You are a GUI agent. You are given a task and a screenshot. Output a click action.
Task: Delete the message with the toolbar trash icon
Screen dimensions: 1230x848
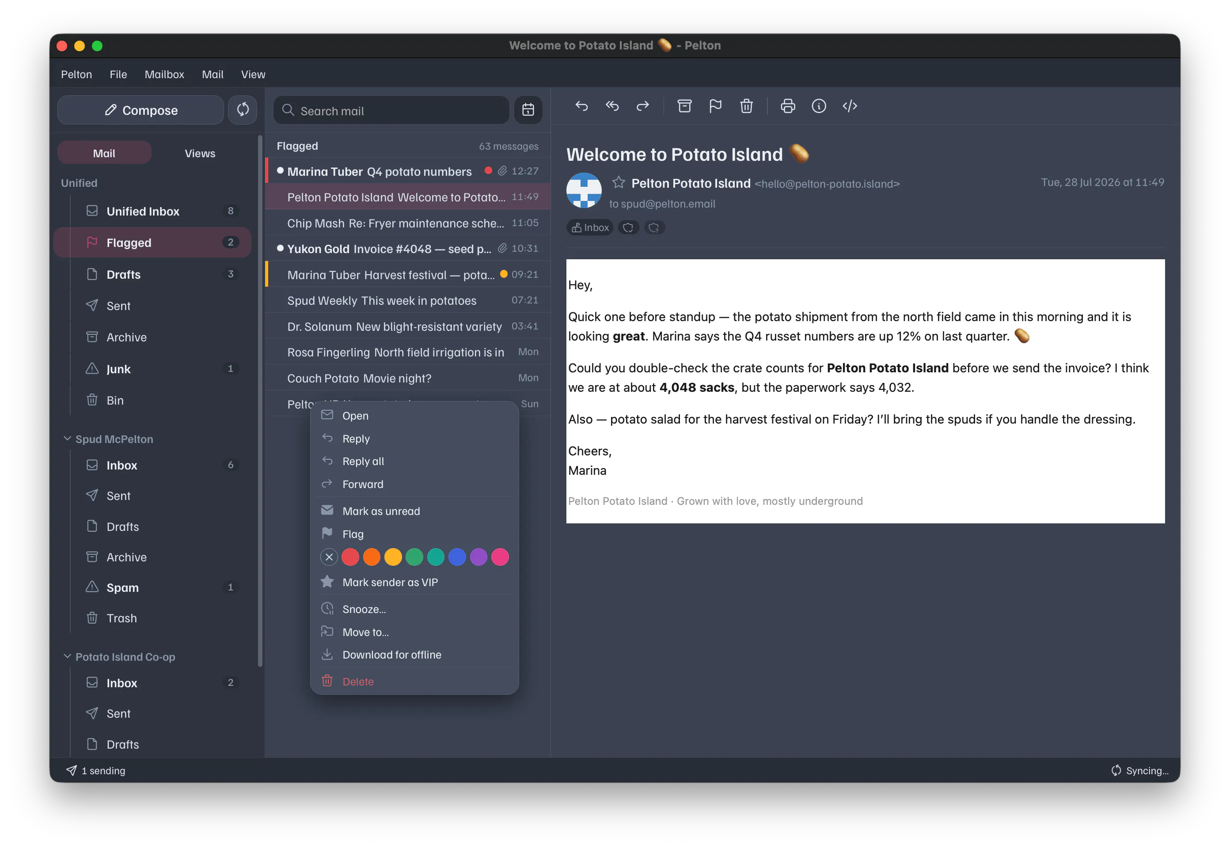[746, 106]
